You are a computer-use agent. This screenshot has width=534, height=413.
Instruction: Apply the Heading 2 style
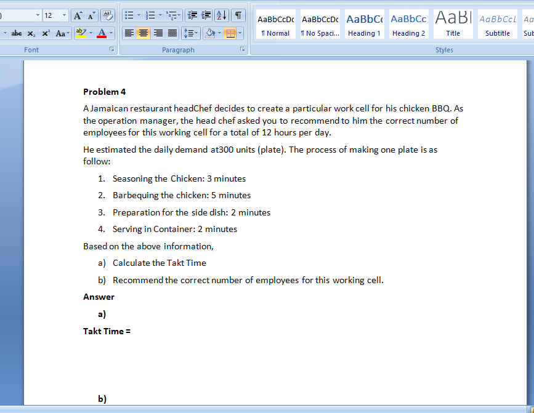[409, 25]
